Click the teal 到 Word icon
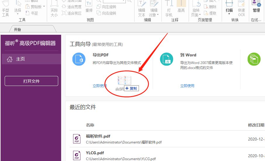The height and width of the screenshot is (161, 265). (166, 60)
